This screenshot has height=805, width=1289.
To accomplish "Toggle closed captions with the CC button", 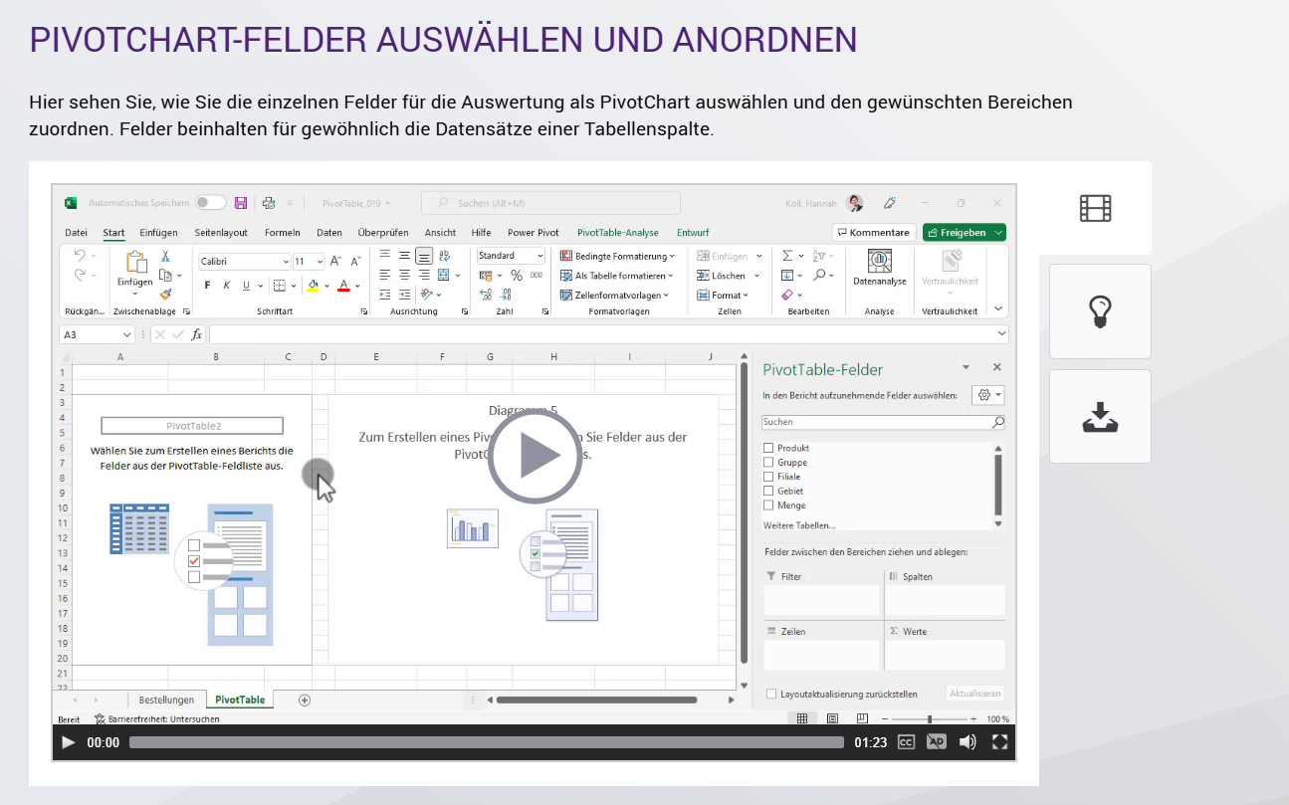I will click(x=906, y=742).
